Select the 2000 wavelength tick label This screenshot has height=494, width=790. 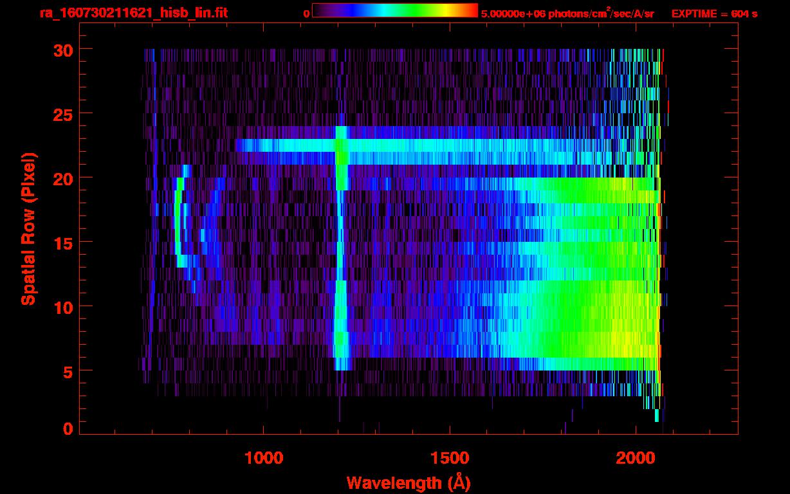[636, 457]
